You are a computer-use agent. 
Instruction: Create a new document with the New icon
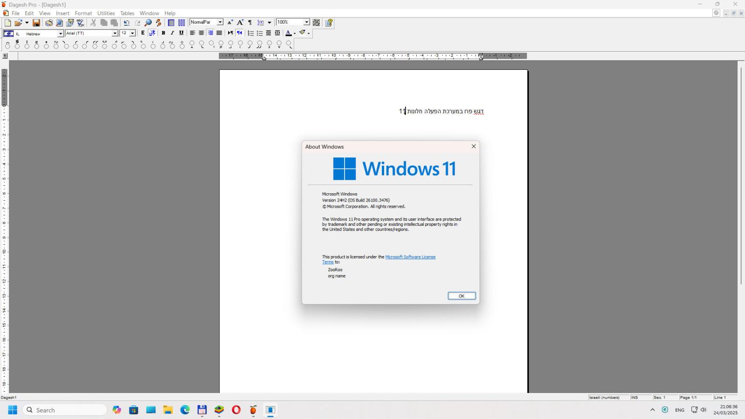click(x=7, y=23)
